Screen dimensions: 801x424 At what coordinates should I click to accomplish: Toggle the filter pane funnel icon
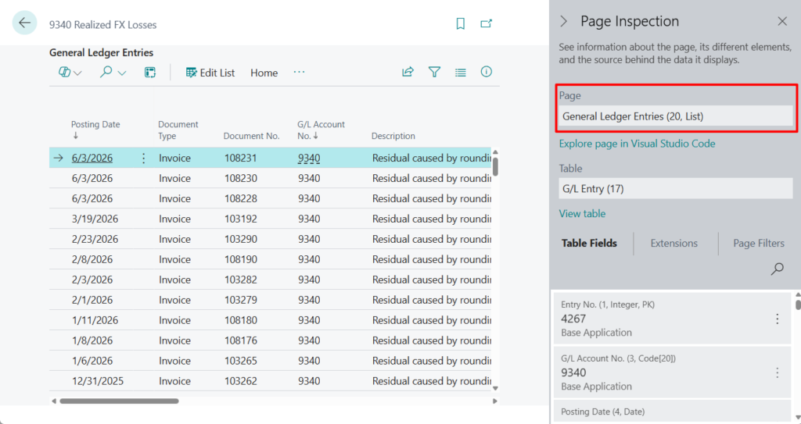434,72
